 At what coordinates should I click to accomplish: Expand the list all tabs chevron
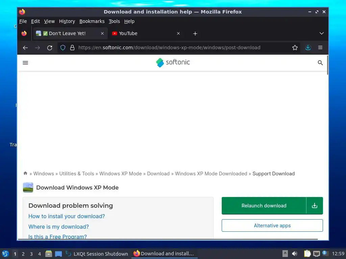[x=322, y=33]
